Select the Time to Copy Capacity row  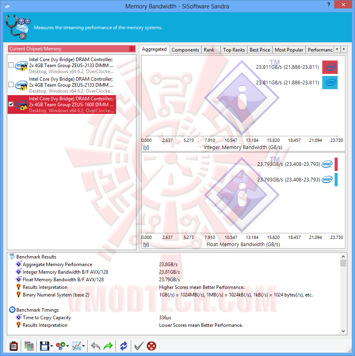click(174, 317)
